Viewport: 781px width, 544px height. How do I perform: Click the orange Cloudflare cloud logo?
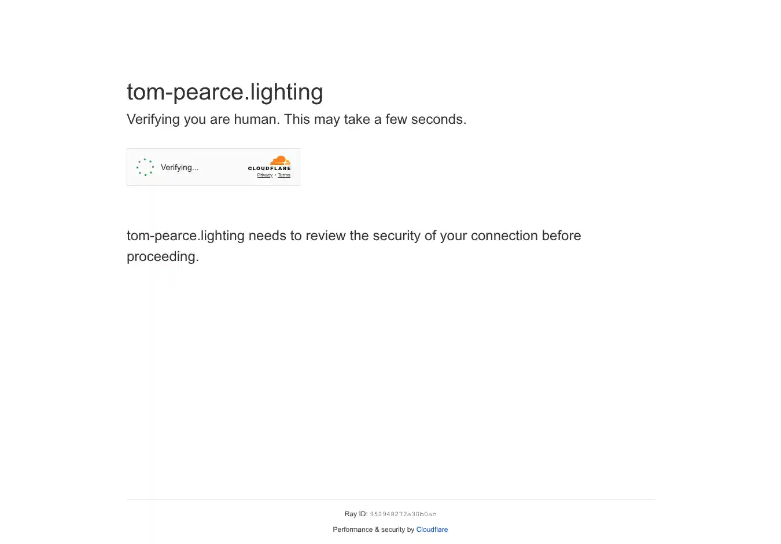pos(281,160)
